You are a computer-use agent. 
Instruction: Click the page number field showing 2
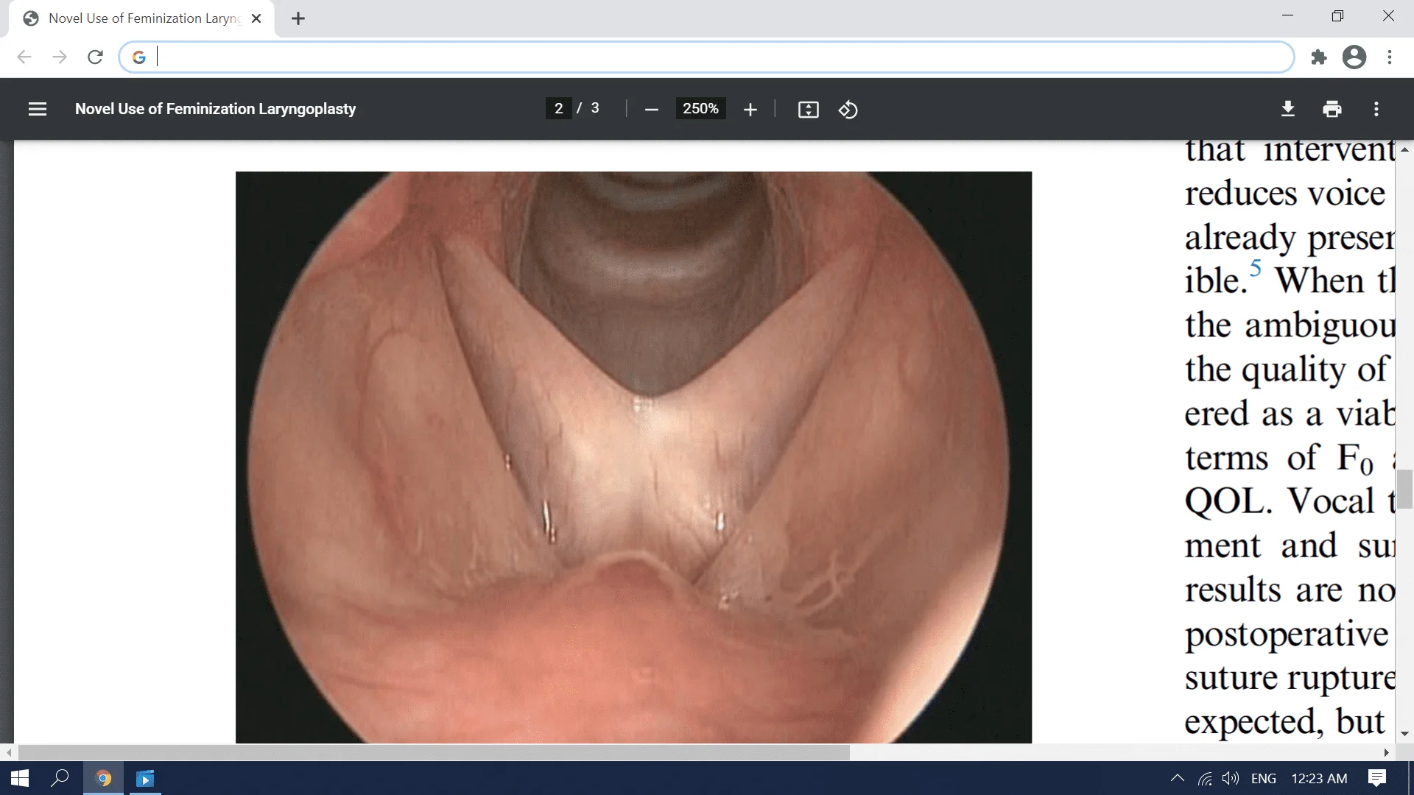click(x=558, y=108)
